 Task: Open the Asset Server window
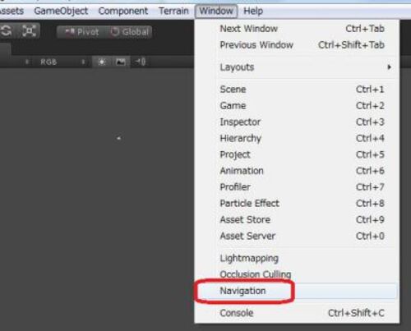click(x=297, y=236)
